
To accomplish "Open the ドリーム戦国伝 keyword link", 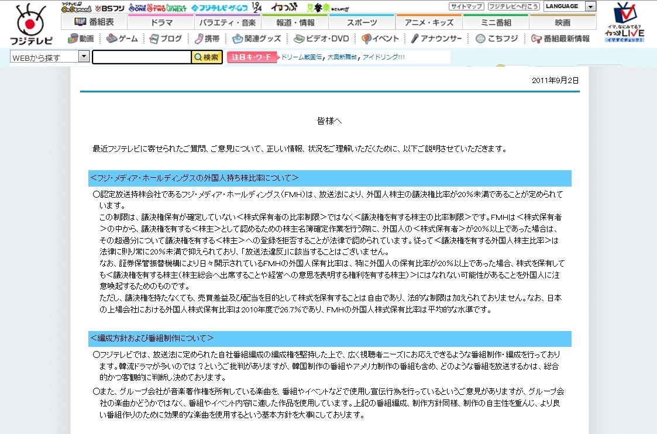I will pos(301,57).
